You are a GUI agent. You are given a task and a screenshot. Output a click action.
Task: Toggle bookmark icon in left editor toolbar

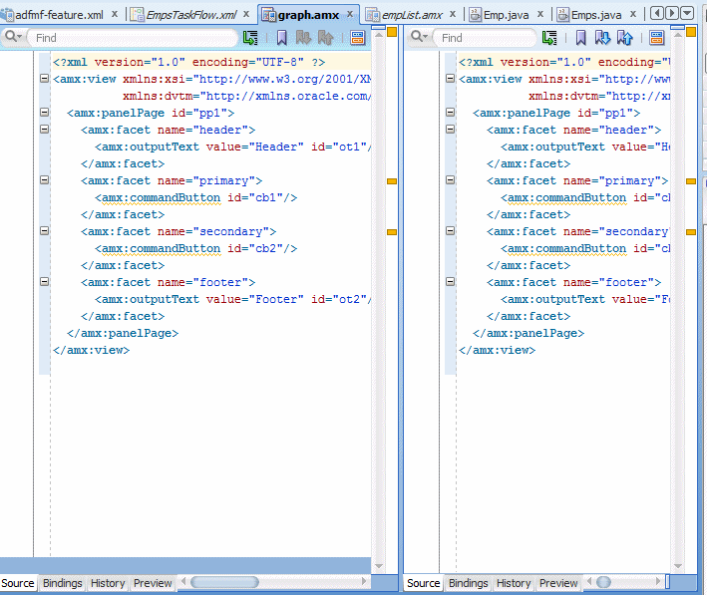coord(282,38)
